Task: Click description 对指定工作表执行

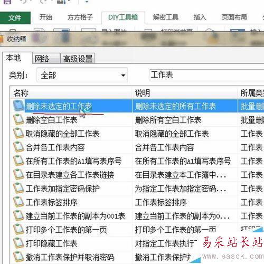Action: (166, 243)
